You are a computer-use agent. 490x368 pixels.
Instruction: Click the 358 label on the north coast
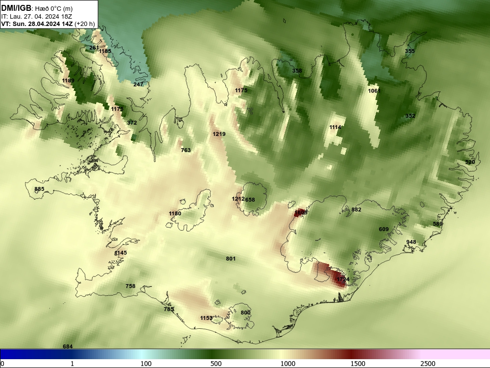click(x=297, y=71)
